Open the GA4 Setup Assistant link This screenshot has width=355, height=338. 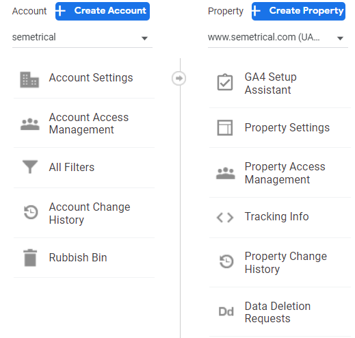(x=271, y=83)
